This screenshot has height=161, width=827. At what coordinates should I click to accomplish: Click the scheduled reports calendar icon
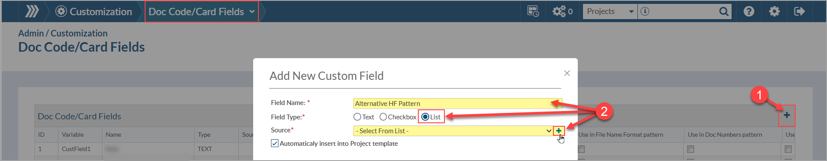click(533, 11)
